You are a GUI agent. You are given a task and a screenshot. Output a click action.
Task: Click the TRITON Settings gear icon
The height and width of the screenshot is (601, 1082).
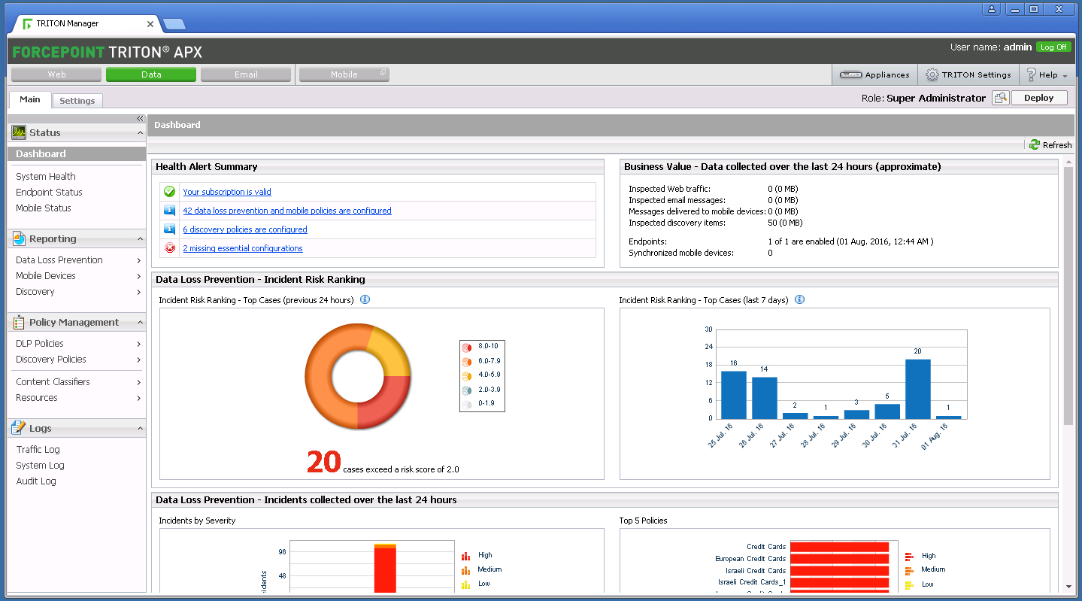click(932, 74)
